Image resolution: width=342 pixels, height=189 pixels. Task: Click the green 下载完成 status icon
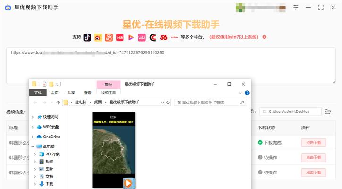(260, 143)
